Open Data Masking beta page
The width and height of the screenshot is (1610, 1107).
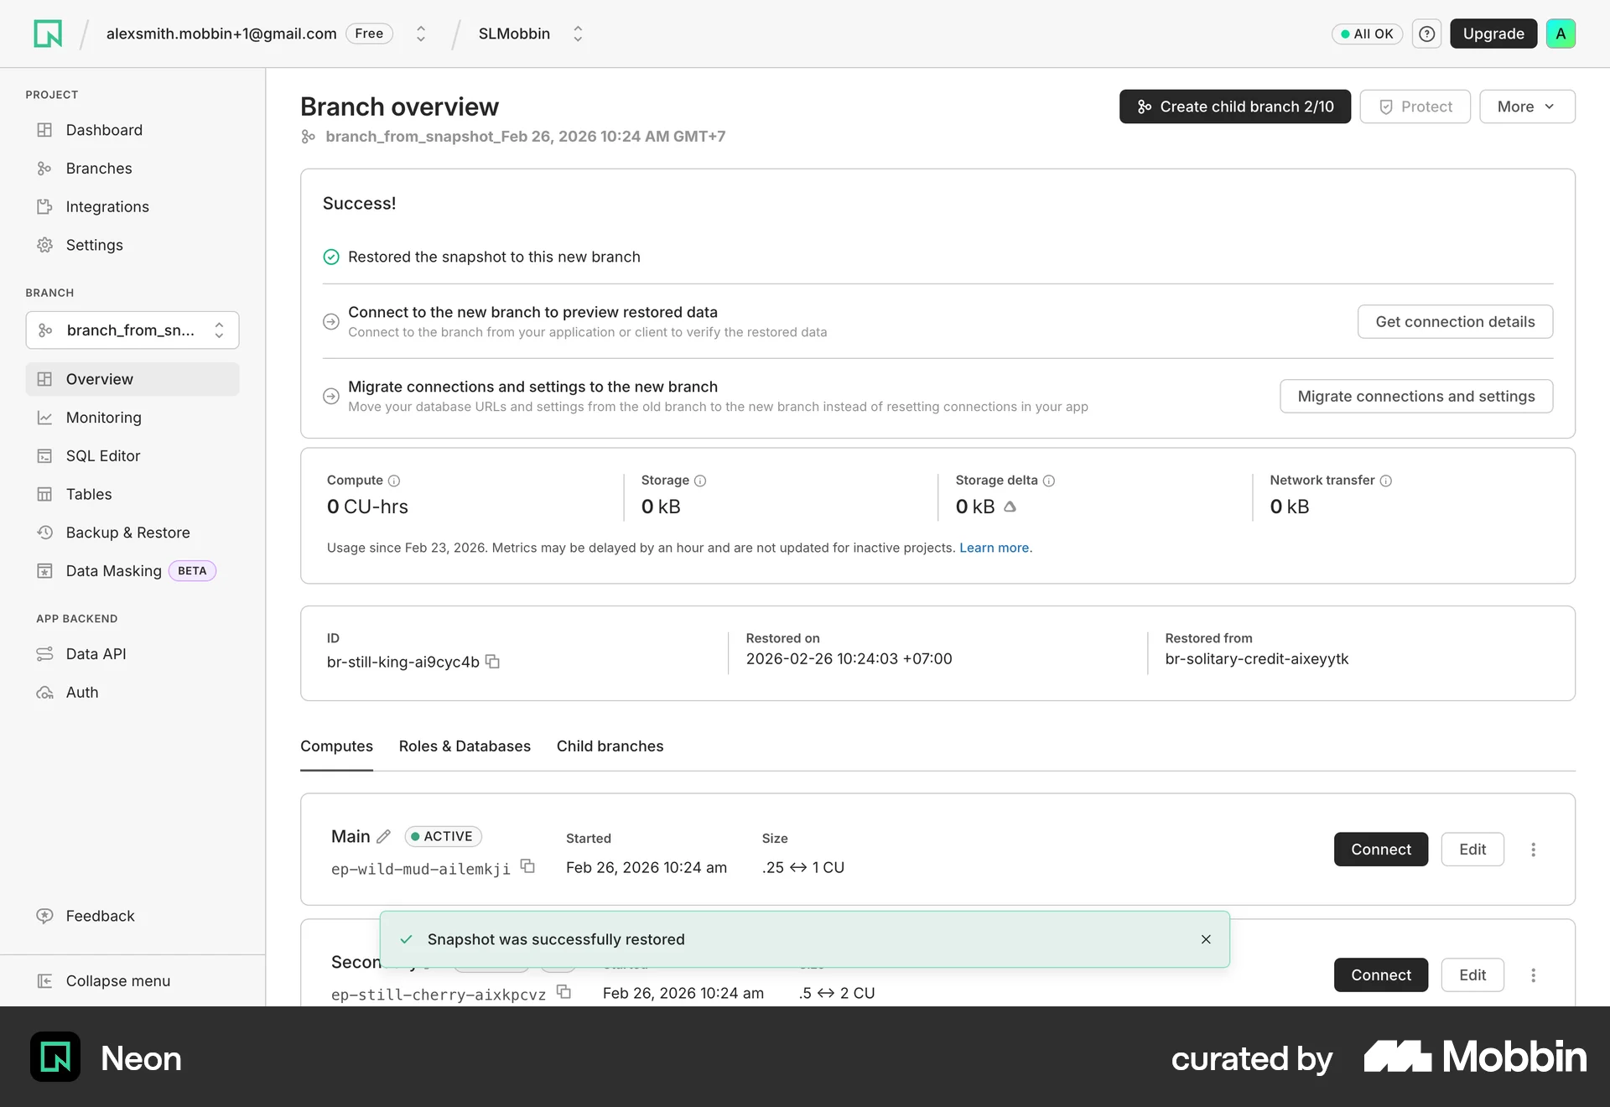(132, 571)
